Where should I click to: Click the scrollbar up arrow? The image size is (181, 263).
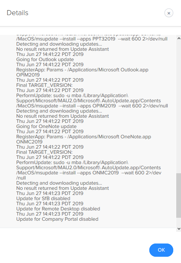click(x=179, y=38)
